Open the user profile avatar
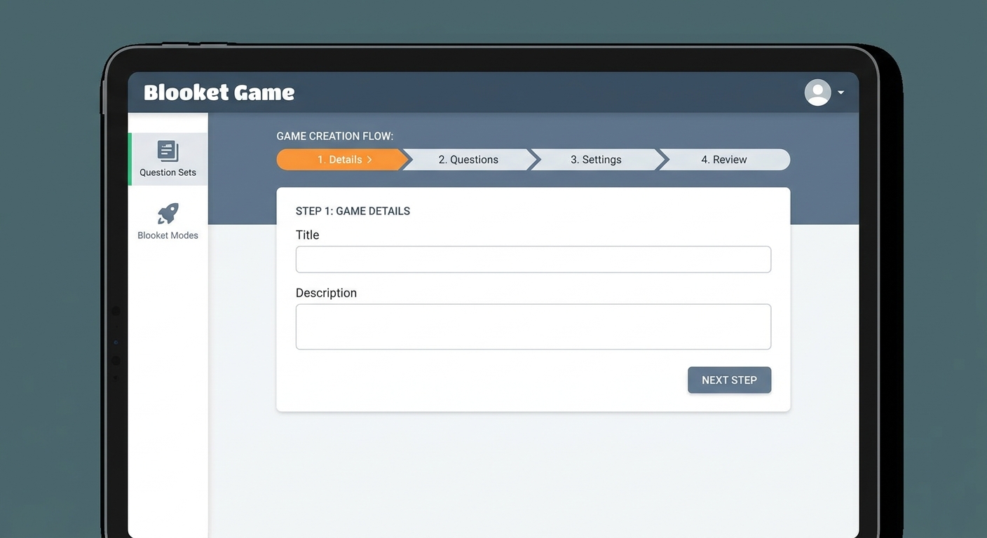The image size is (987, 538). [x=817, y=92]
